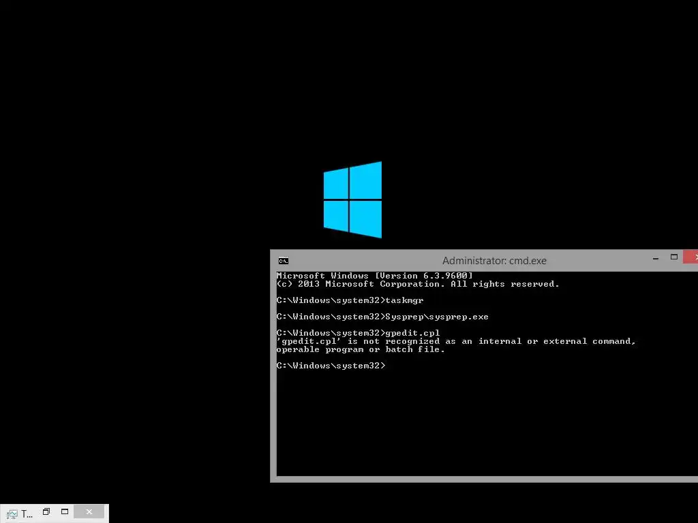Image resolution: width=698 pixels, height=523 pixels.
Task: Click the "gpedit.cpl" command entry line
Action: point(358,333)
